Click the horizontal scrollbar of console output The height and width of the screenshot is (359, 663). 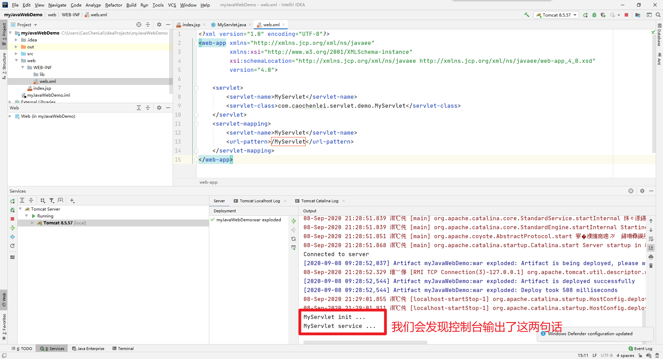tap(365, 342)
